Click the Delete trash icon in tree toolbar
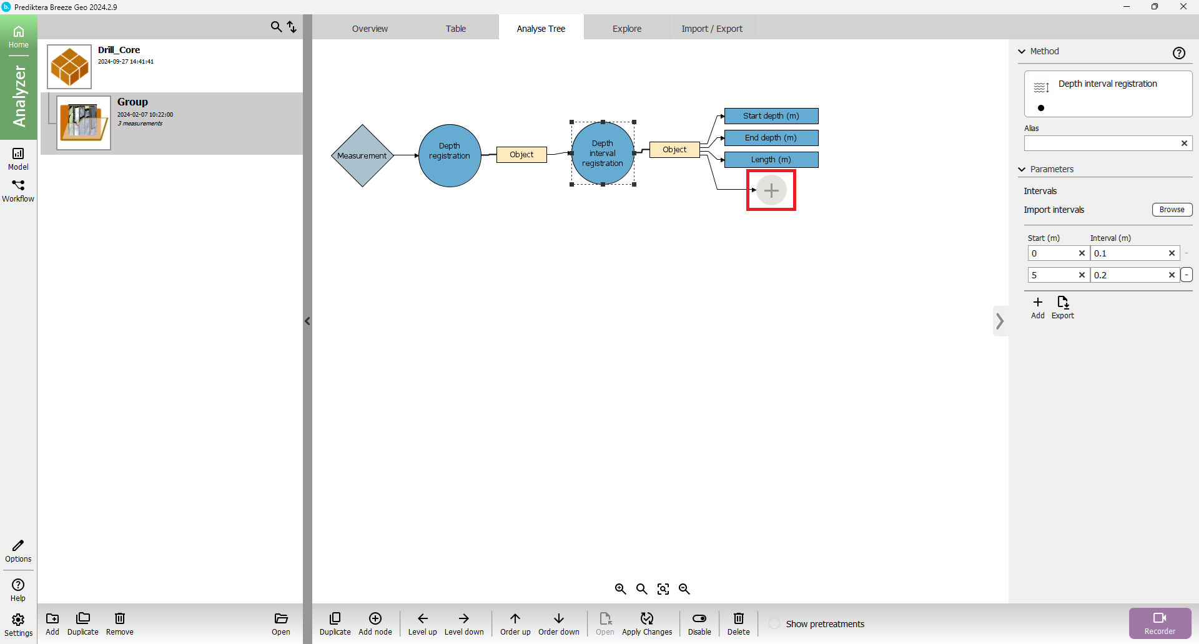This screenshot has height=644, width=1199. click(738, 618)
